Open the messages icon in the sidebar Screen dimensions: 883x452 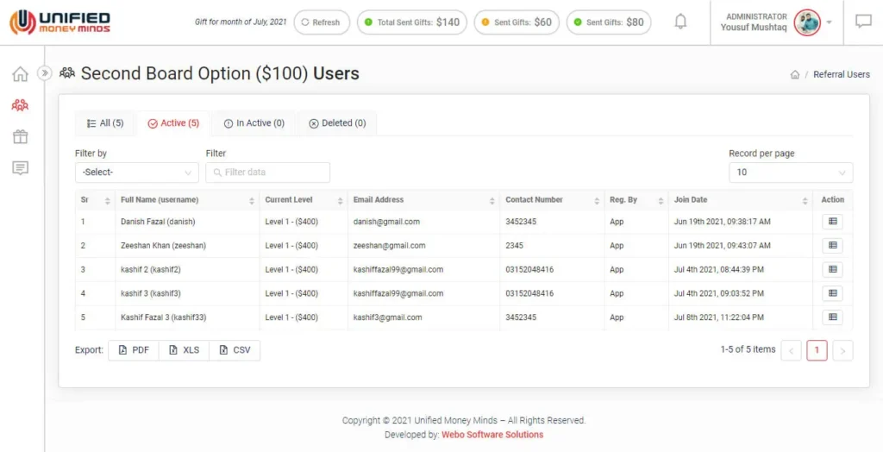tap(20, 167)
